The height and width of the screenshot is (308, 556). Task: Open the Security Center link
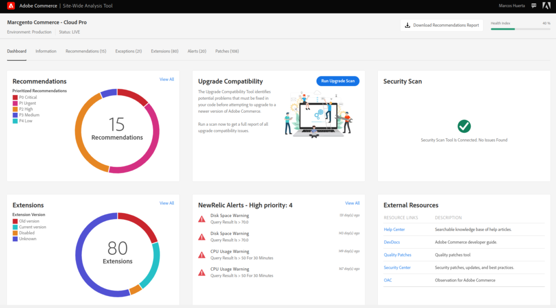(397, 268)
